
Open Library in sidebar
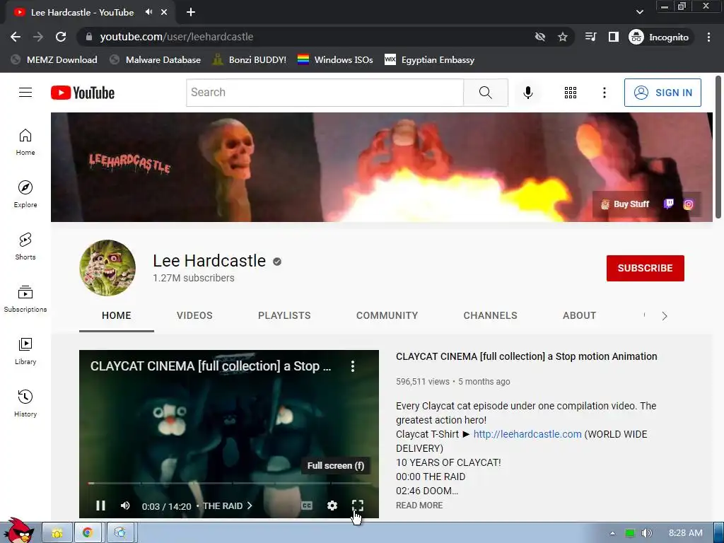pos(25,351)
